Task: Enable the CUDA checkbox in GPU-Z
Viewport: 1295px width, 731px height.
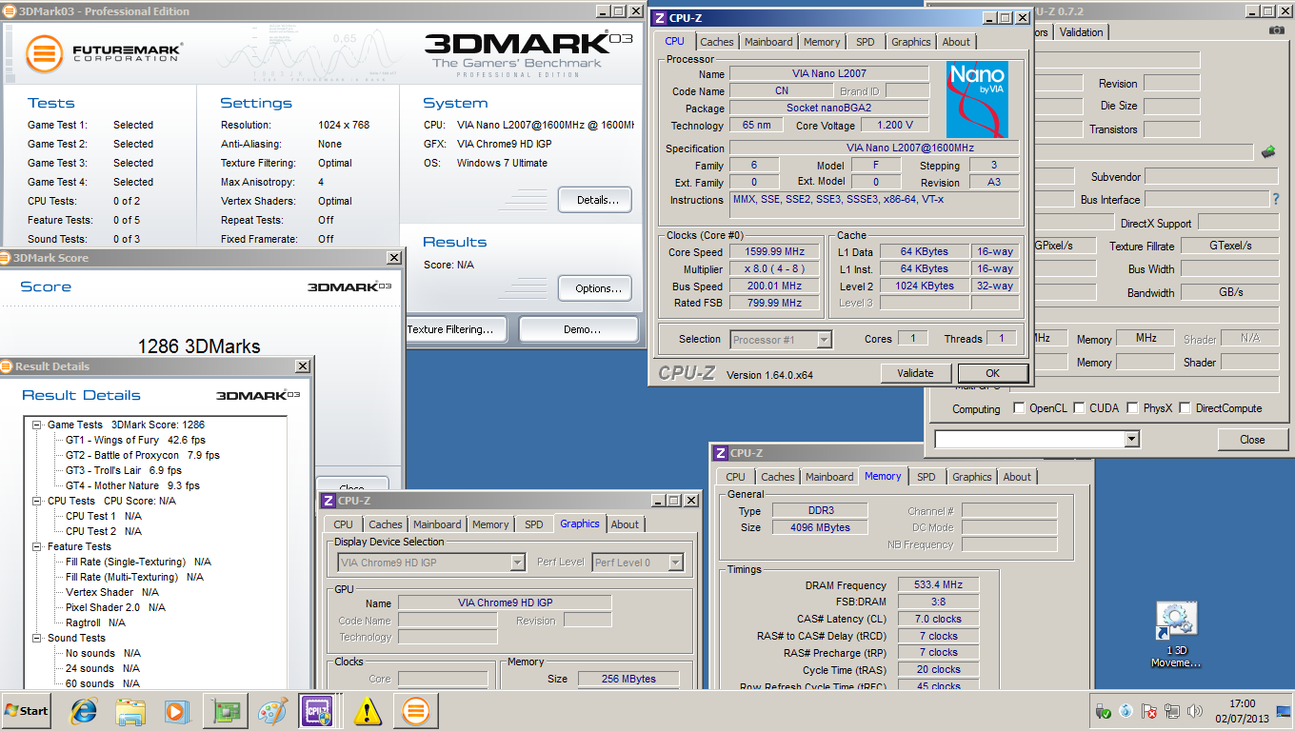Action: tap(1079, 408)
